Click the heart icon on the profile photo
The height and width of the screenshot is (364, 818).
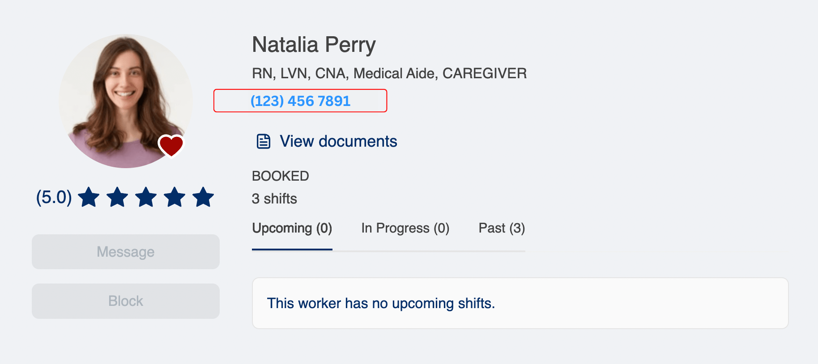171,145
